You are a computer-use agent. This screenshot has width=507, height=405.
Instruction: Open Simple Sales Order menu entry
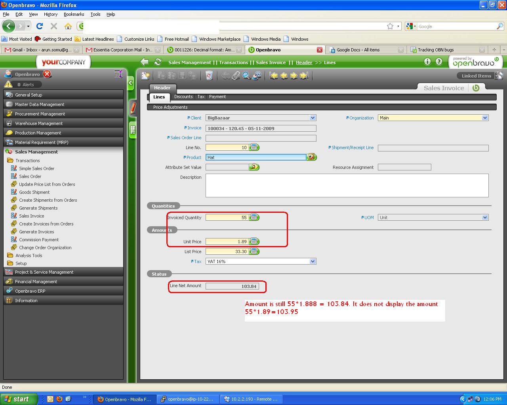coord(37,168)
